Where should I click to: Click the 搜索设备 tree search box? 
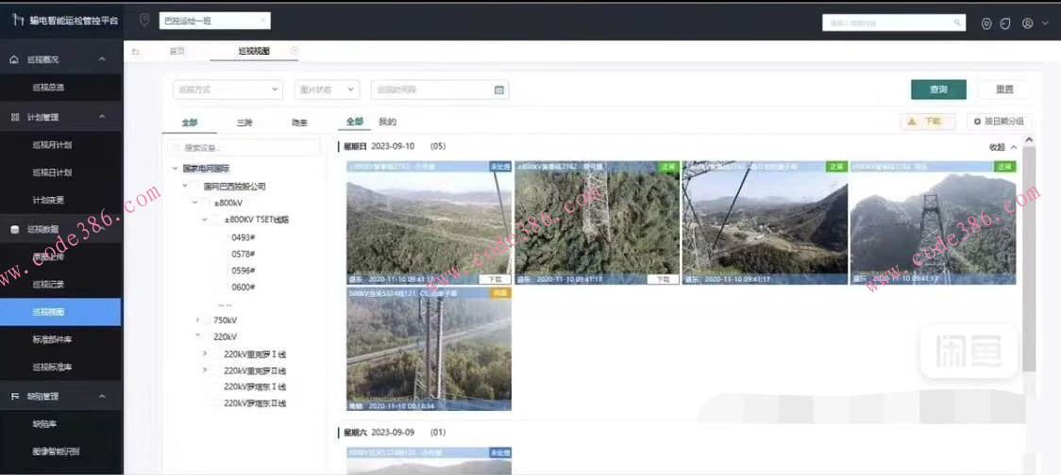pos(244,147)
